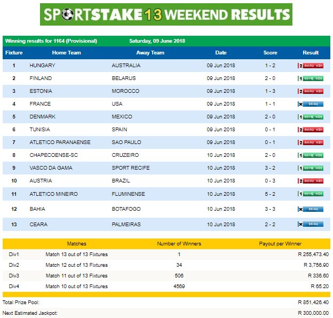The image size is (333, 318).
Task: Click the Draw badge for Bahia vs Botafogo
Action: 311,209
